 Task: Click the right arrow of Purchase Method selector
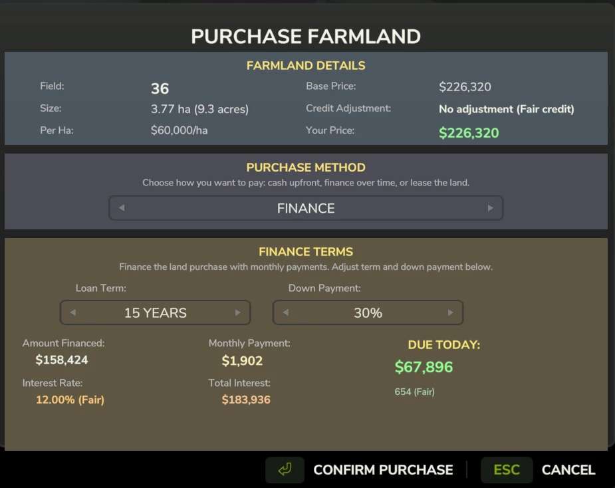point(491,208)
